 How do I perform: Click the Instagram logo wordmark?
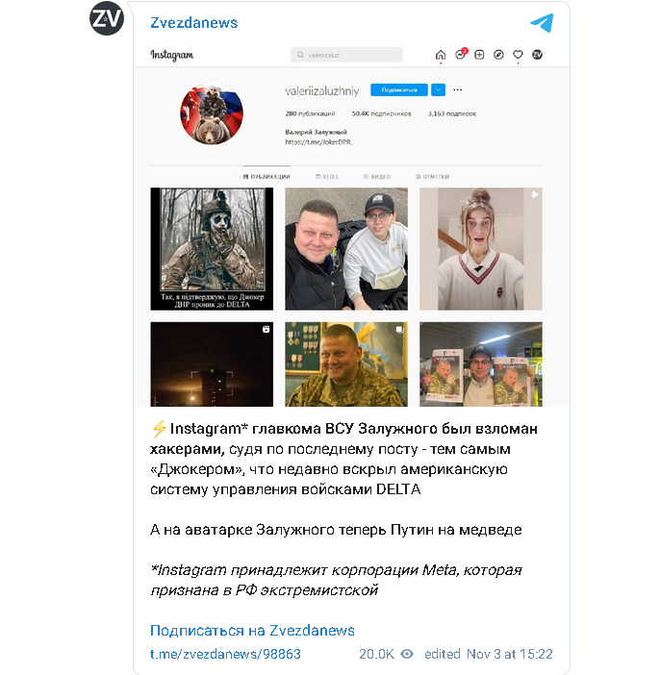(x=172, y=55)
